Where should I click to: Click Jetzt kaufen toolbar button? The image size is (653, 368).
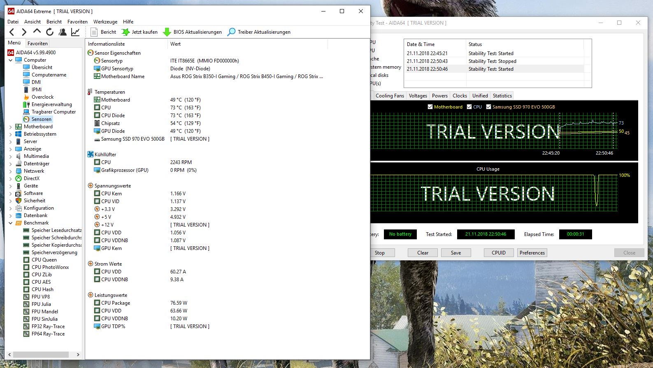(x=140, y=32)
